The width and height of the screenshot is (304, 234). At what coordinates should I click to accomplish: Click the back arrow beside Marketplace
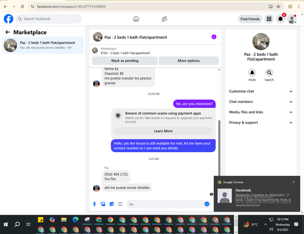pos(7,32)
